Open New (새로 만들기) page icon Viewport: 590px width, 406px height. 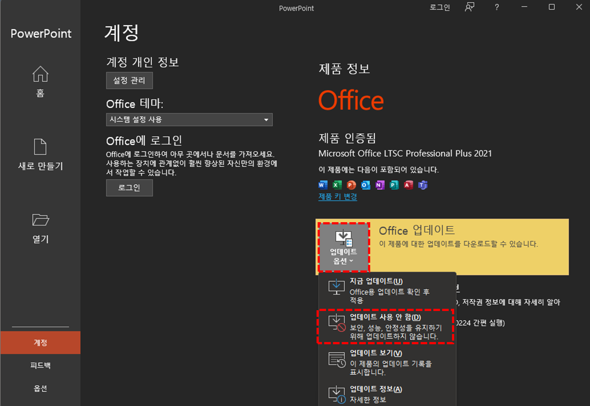(x=40, y=147)
